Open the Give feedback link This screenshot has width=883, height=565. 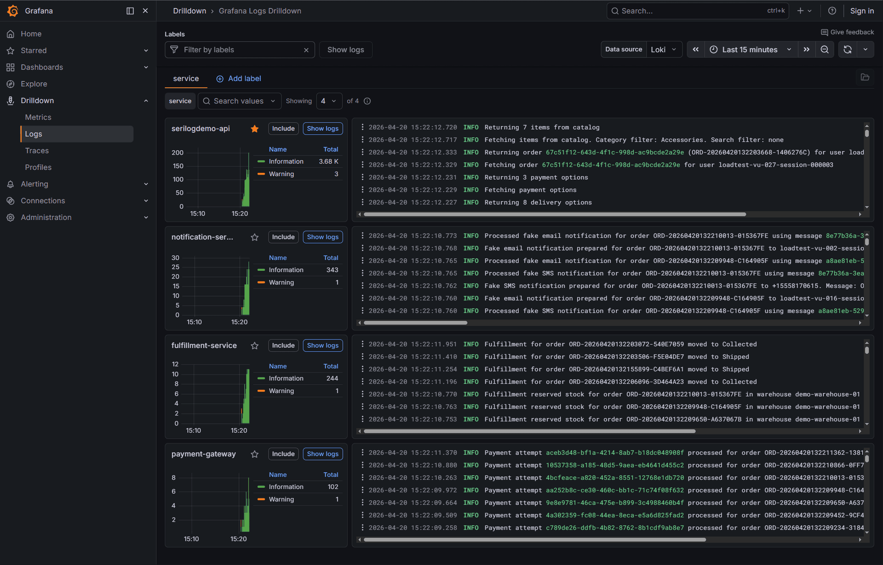coord(848,32)
